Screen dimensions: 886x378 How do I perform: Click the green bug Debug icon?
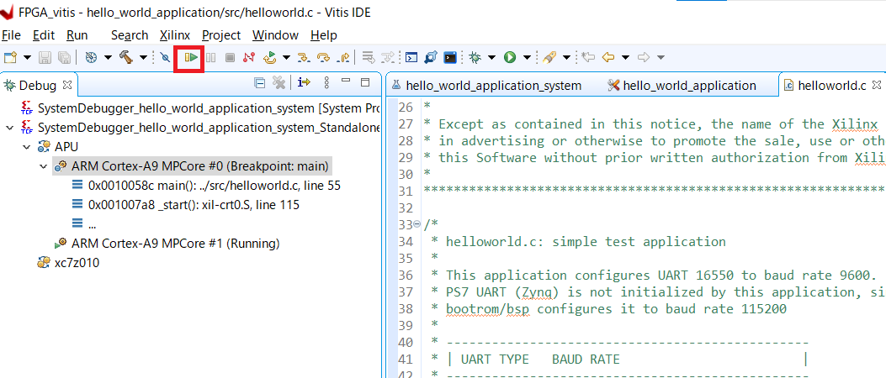click(475, 57)
